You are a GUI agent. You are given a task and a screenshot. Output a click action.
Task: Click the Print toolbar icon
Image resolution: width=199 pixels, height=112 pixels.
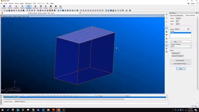12,11
